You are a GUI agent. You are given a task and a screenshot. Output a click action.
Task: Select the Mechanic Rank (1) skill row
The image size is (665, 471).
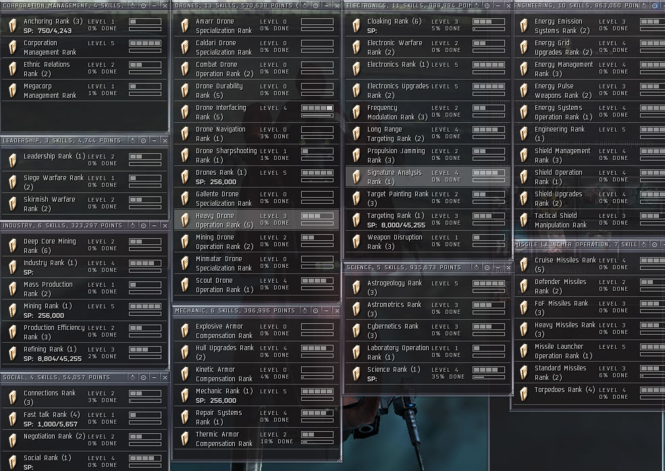coord(256,395)
